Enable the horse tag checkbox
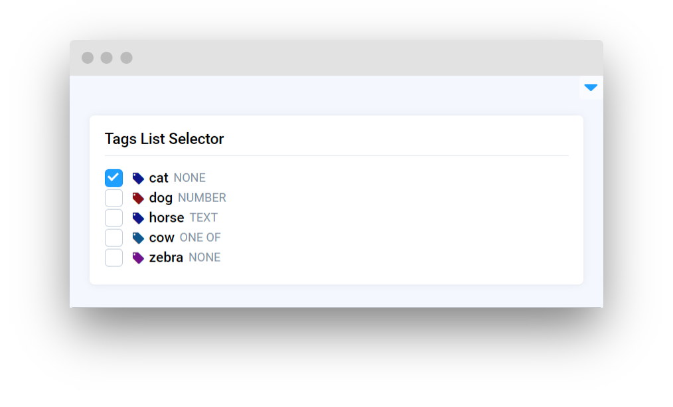The width and height of the screenshot is (673, 407). 113,218
